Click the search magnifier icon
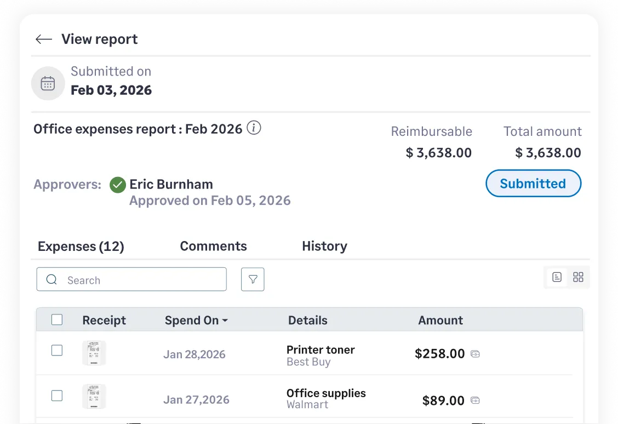The height and width of the screenshot is (424, 618). coord(51,279)
